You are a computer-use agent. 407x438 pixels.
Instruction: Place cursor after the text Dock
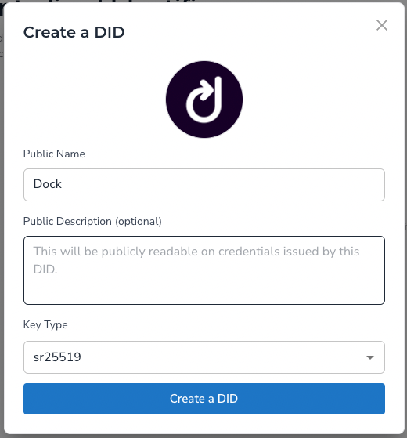coord(63,184)
